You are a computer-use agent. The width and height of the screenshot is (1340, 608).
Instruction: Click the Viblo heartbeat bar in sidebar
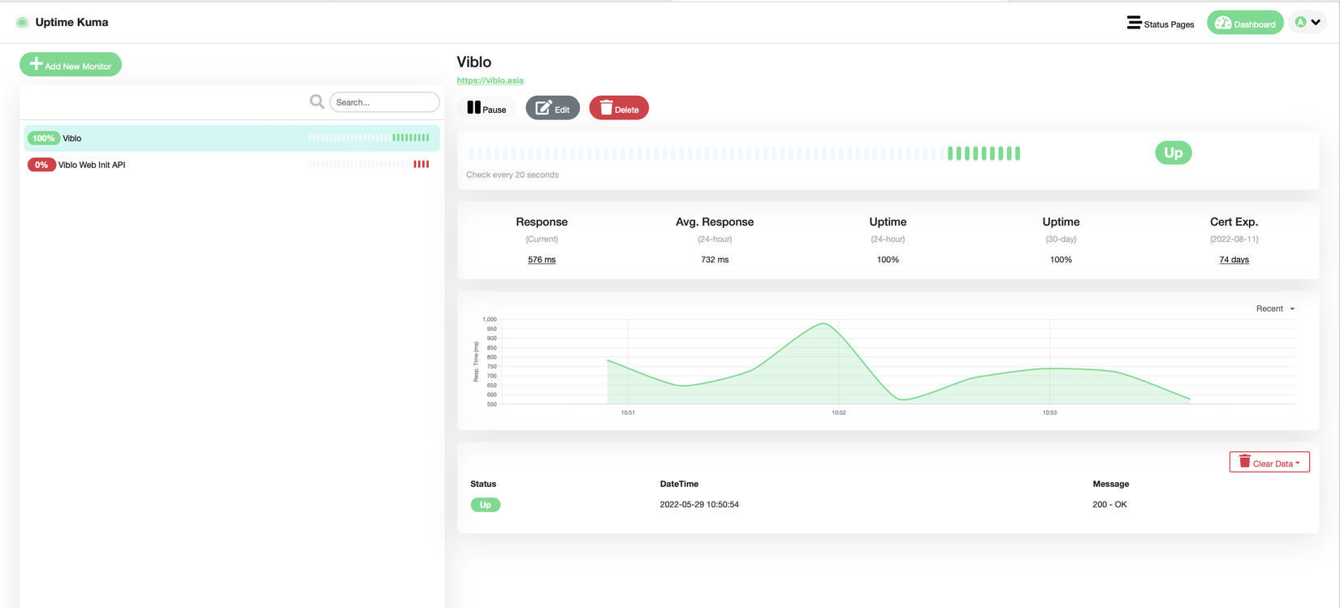coord(369,138)
